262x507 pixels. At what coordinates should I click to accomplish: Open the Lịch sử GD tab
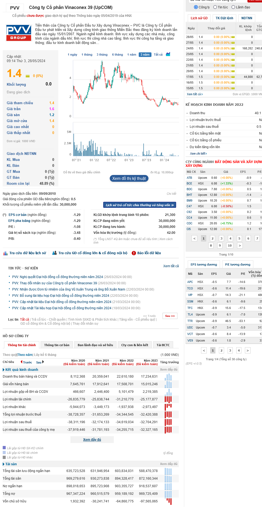coord(199,18)
